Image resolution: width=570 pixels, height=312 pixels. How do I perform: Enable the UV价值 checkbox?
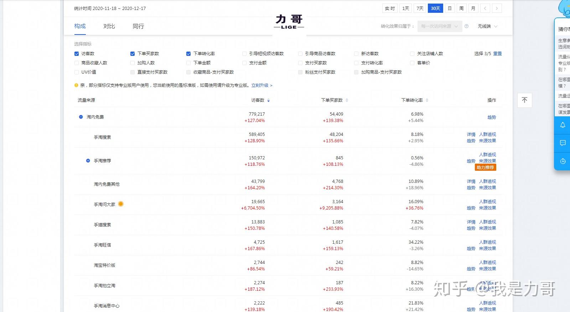click(76, 72)
